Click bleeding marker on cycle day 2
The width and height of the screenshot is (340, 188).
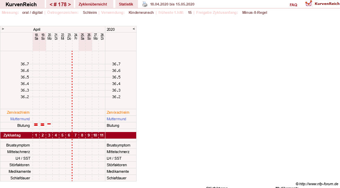[43, 125]
